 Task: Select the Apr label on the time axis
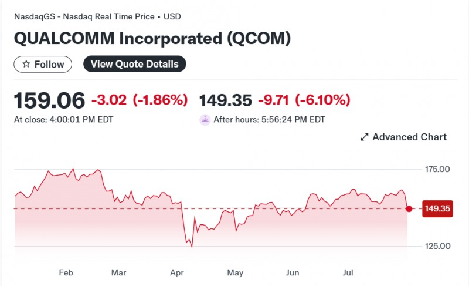pos(177,273)
